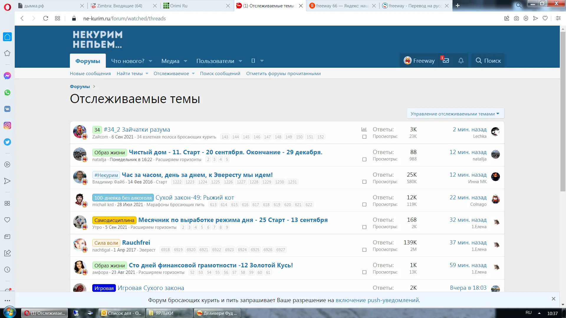Open the forum search
This screenshot has height=318, width=566.
tap(487, 61)
